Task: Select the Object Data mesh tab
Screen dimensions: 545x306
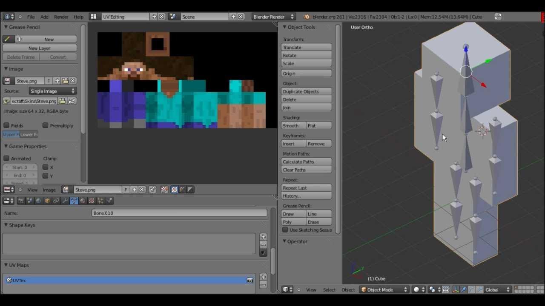Action: pos(74,201)
